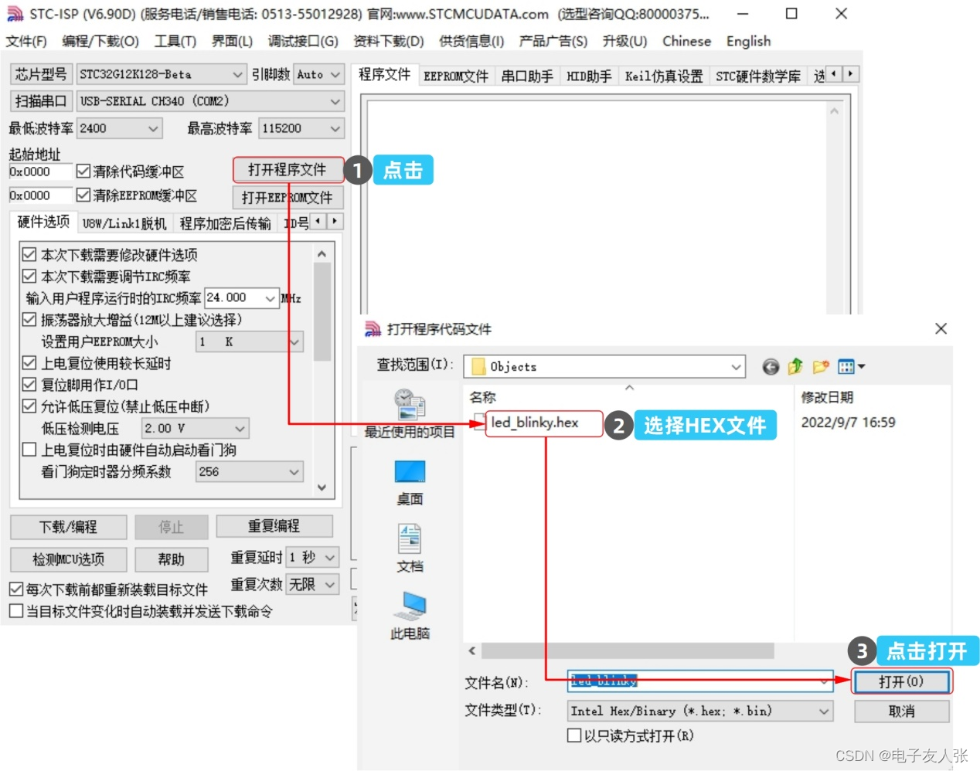Open Recent items in dialog sidebar
Viewport: 980px width, 771px height.
(410, 413)
